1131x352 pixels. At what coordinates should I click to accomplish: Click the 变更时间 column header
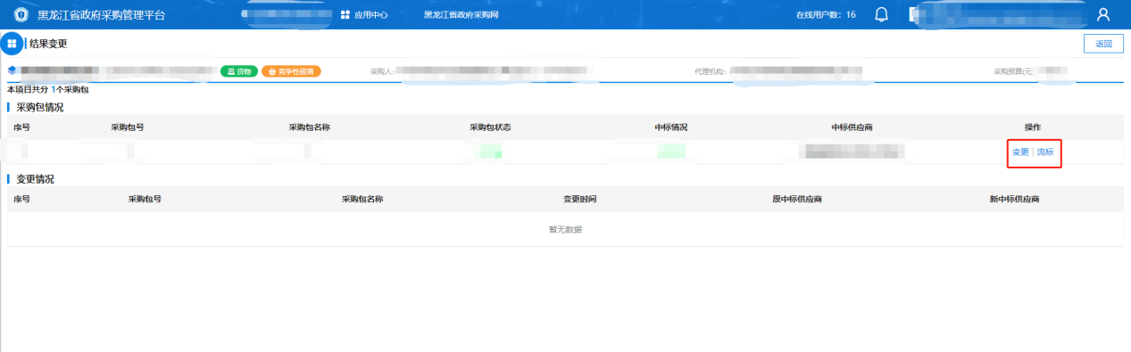(579, 199)
